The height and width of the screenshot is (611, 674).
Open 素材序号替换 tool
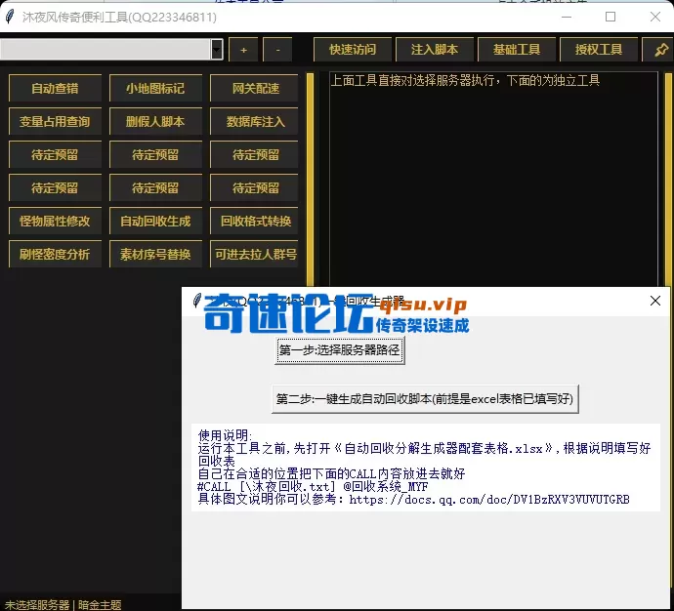[155, 254]
